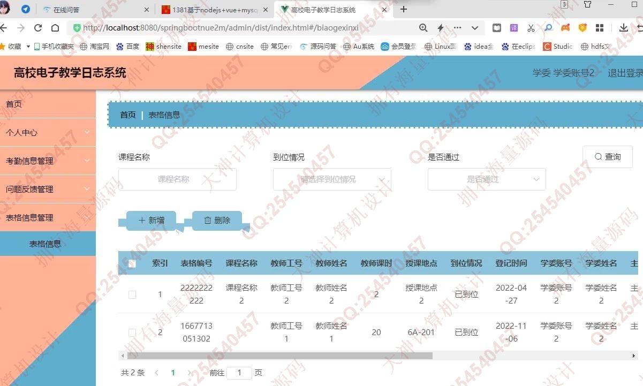643x386 pixels.
Task: Go to pagination page 1
Action: (x=173, y=373)
